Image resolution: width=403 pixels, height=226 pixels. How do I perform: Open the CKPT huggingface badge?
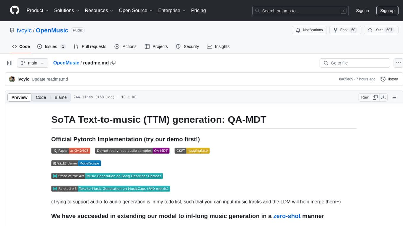pos(192,151)
